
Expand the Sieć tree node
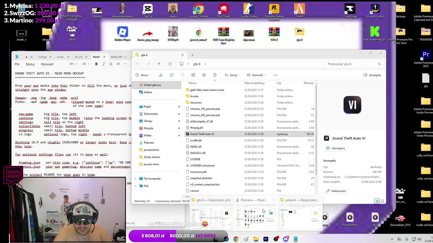(x=135, y=186)
